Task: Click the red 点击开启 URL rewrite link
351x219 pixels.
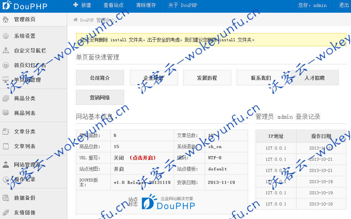Action: point(142,158)
